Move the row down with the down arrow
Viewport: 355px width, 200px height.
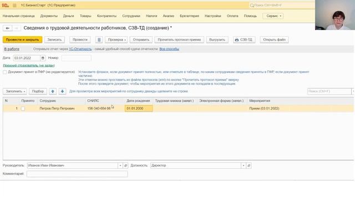[x=62, y=91]
